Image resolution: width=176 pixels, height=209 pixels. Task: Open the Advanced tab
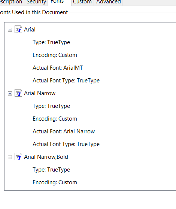[x=109, y=2]
